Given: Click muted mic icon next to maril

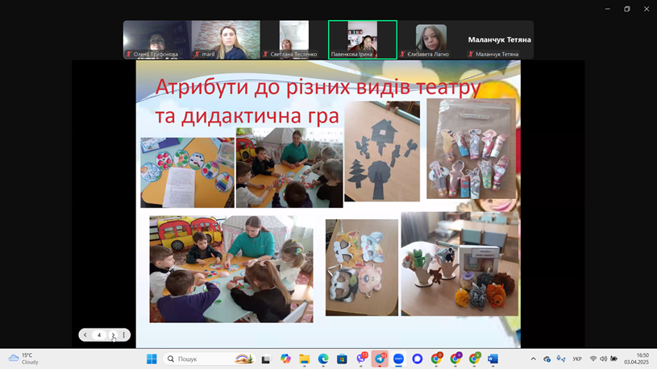Looking at the screenshot, I should coord(197,54).
